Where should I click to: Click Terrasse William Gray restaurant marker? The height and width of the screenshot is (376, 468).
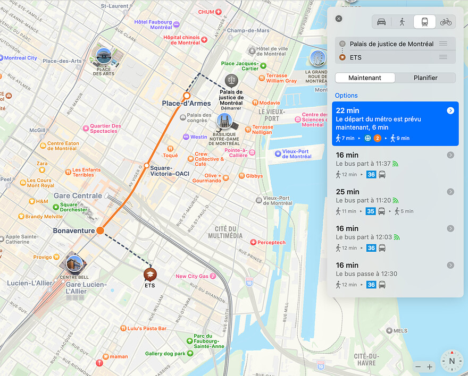point(262,78)
